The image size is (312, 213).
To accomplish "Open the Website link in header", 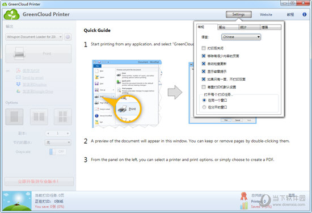I will click(266, 15).
